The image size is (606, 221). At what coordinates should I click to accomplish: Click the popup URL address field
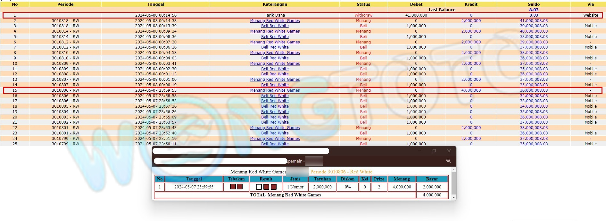[220, 161]
